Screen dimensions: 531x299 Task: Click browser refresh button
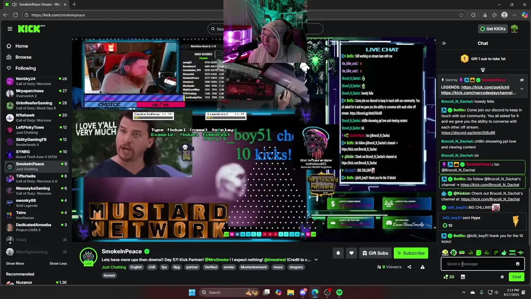pos(15,15)
